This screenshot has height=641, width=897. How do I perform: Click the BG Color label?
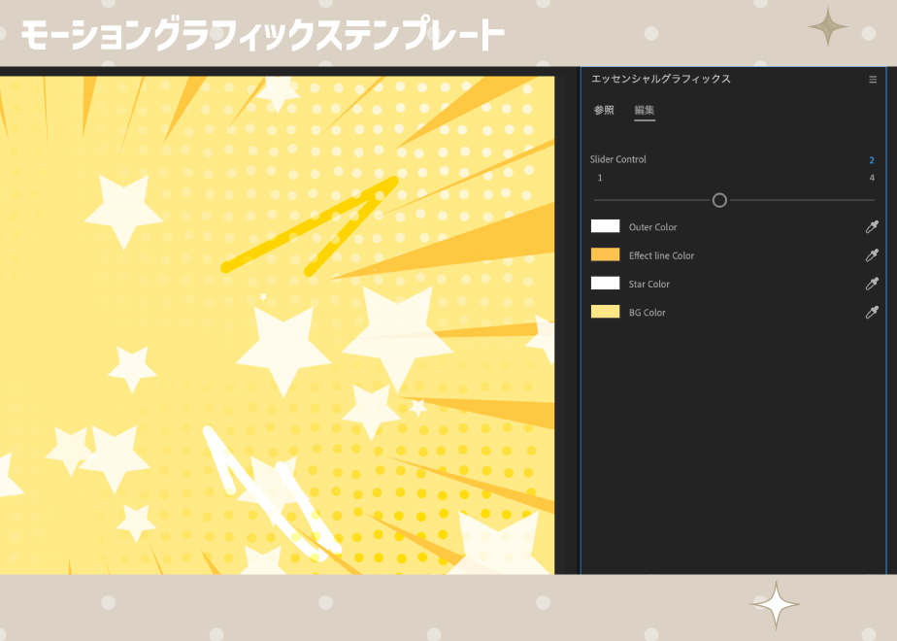click(647, 313)
